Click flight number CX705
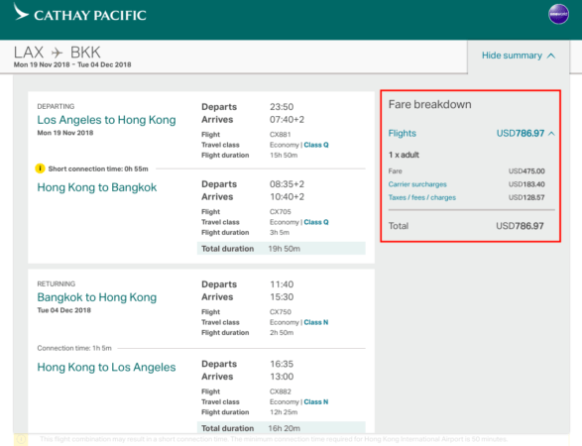The image size is (582, 446). 281,211
